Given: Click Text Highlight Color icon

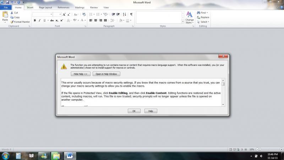Looking at the screenshot, I should [75, 20].
